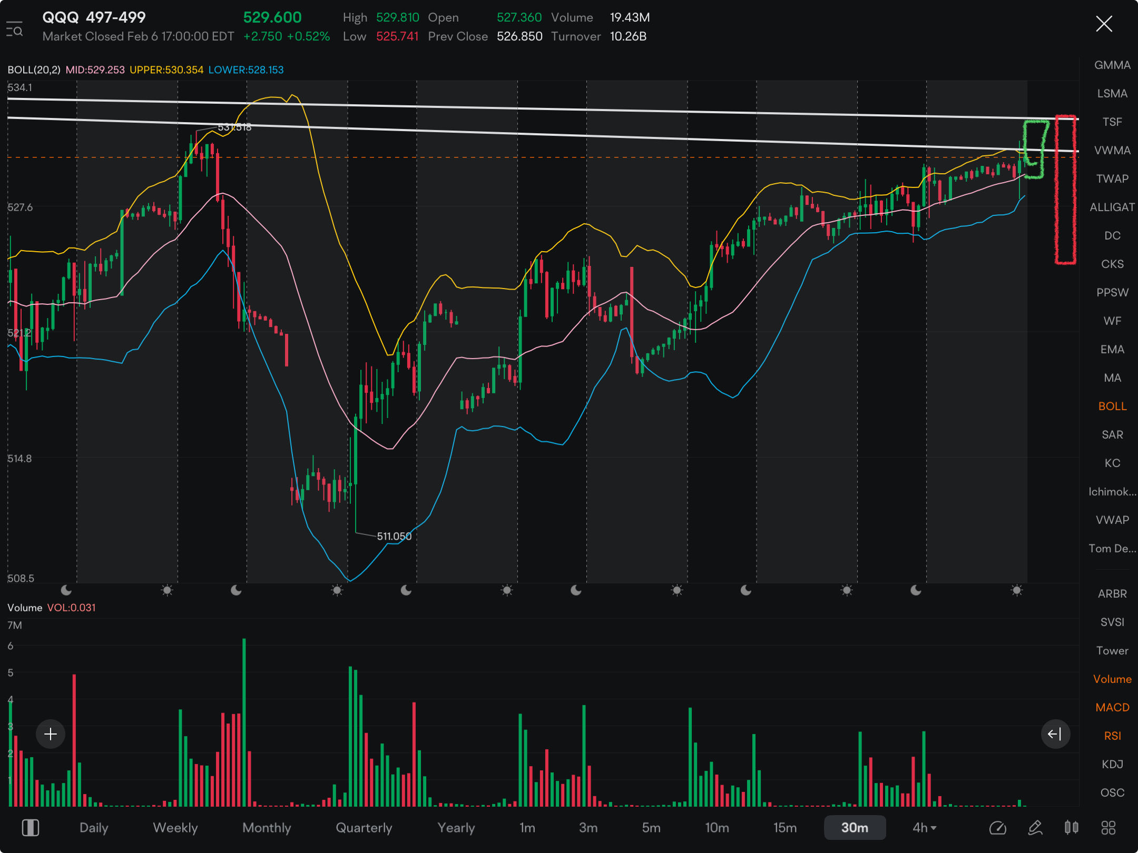Click the Volume VOL:0.031 label

52,608
